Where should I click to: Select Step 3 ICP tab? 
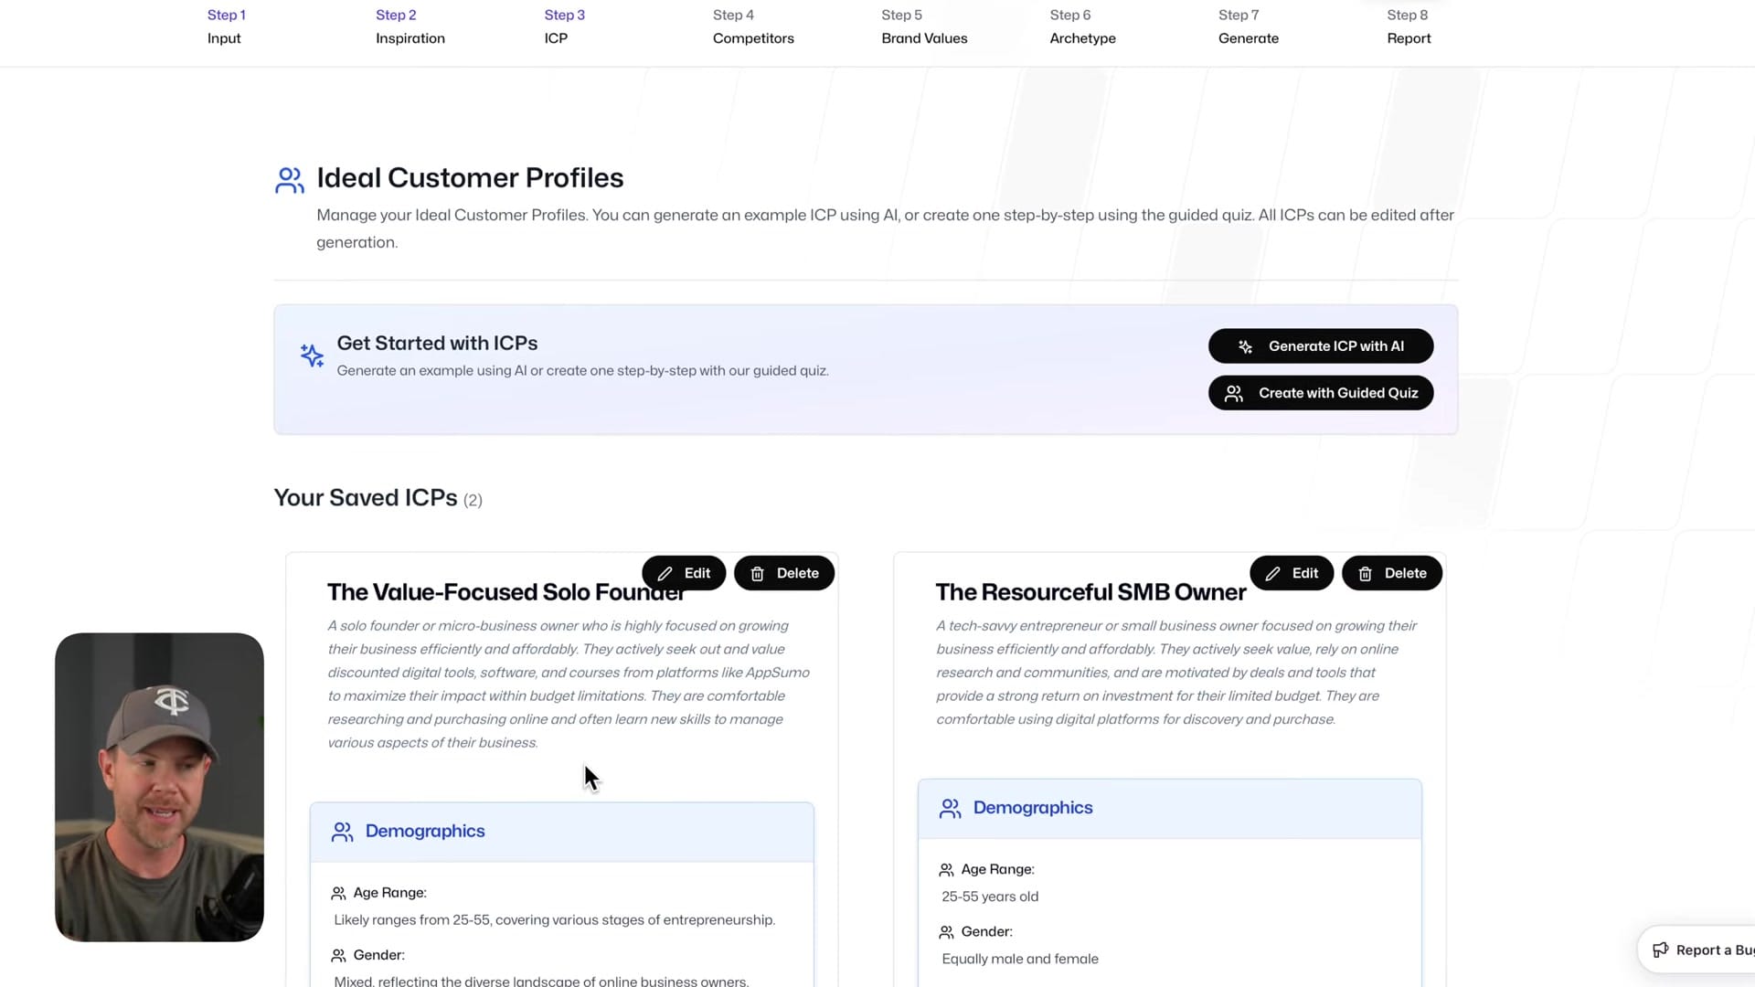coord(564,27)
